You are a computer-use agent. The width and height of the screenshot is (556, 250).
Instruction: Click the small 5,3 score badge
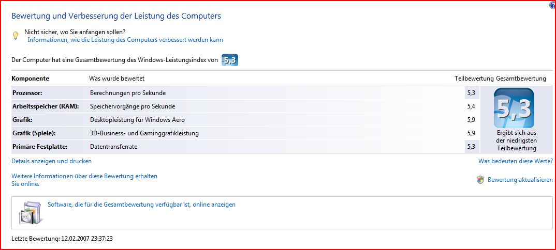230,60
